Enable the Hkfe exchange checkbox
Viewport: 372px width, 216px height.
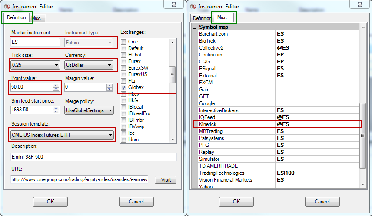[x=123, y=100]
